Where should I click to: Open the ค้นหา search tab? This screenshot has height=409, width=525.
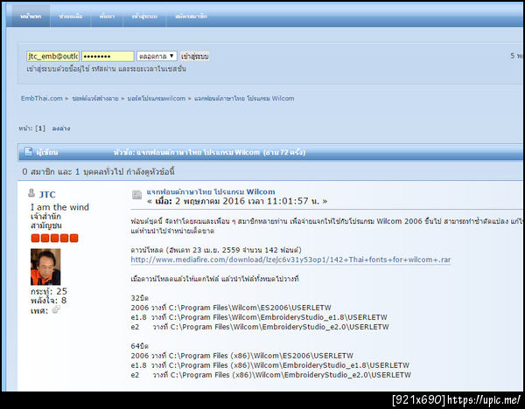pos(107,17)
